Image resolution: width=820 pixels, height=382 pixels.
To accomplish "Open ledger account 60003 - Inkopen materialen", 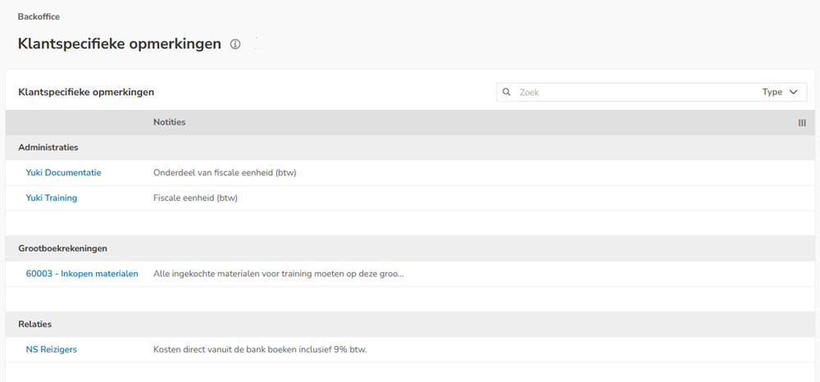I will [x=82, y=274].
